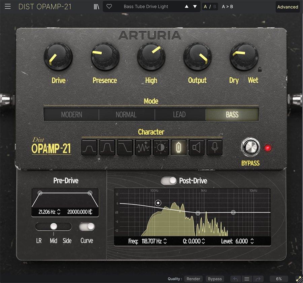Select the speaker character icon

click(x=197, y=147)
